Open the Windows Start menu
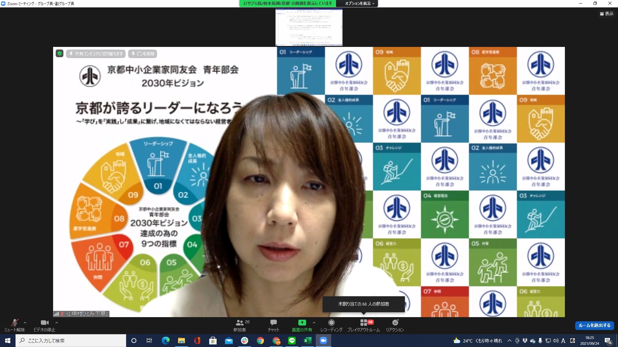Screen dimensions: 618x347 tap(8, 341)
